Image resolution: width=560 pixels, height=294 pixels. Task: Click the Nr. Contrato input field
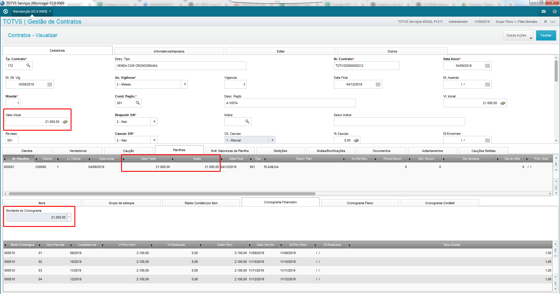click(367, 66)
